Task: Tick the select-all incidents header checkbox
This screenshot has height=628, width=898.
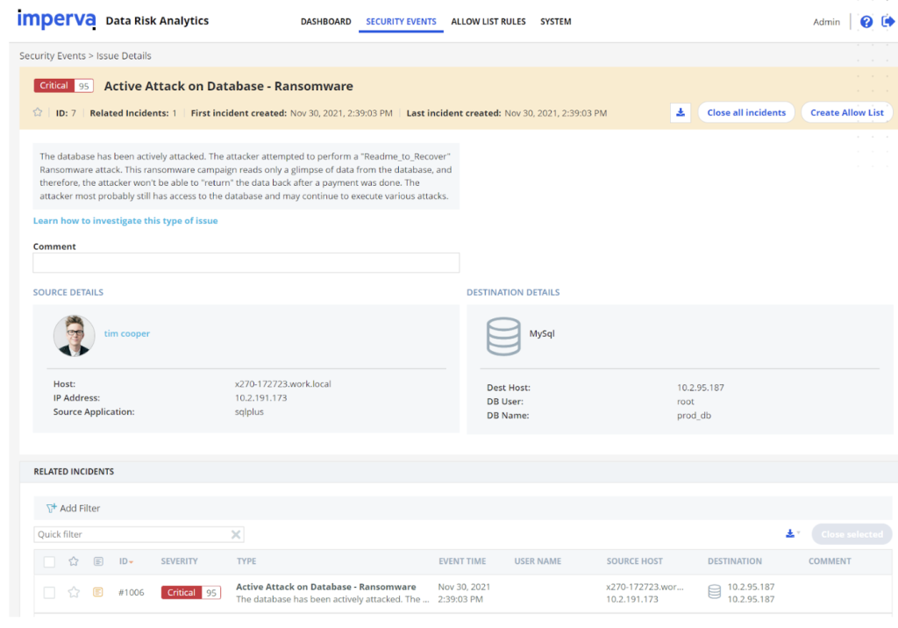Action: point(49,561)
